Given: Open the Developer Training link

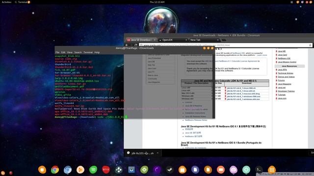Looking at the screenshot, I should tap(286, 91).
